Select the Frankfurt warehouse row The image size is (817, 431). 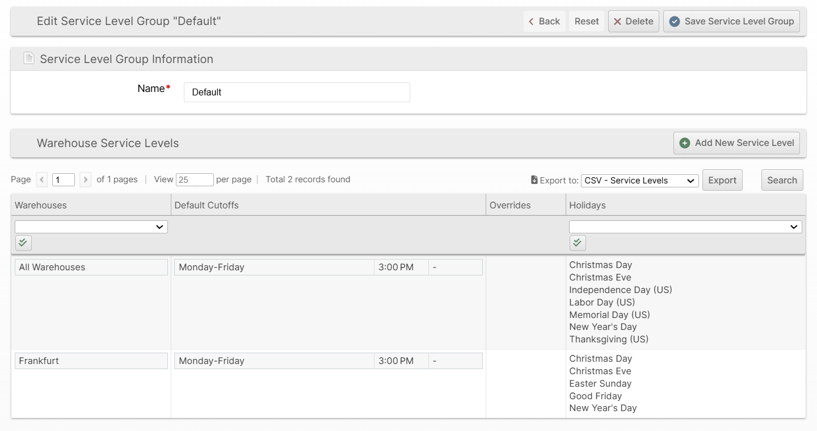coord(91,361)
